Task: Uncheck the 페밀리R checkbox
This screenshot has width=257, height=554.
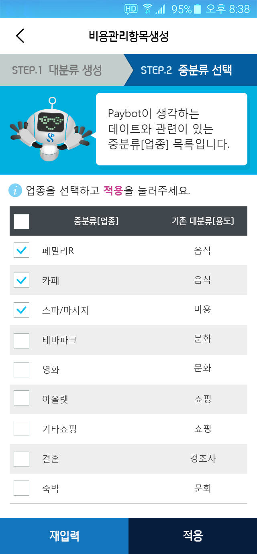Action: tap(21, 251)
